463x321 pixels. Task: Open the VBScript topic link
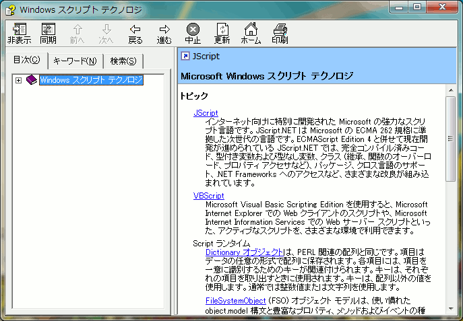pos(209,196)
